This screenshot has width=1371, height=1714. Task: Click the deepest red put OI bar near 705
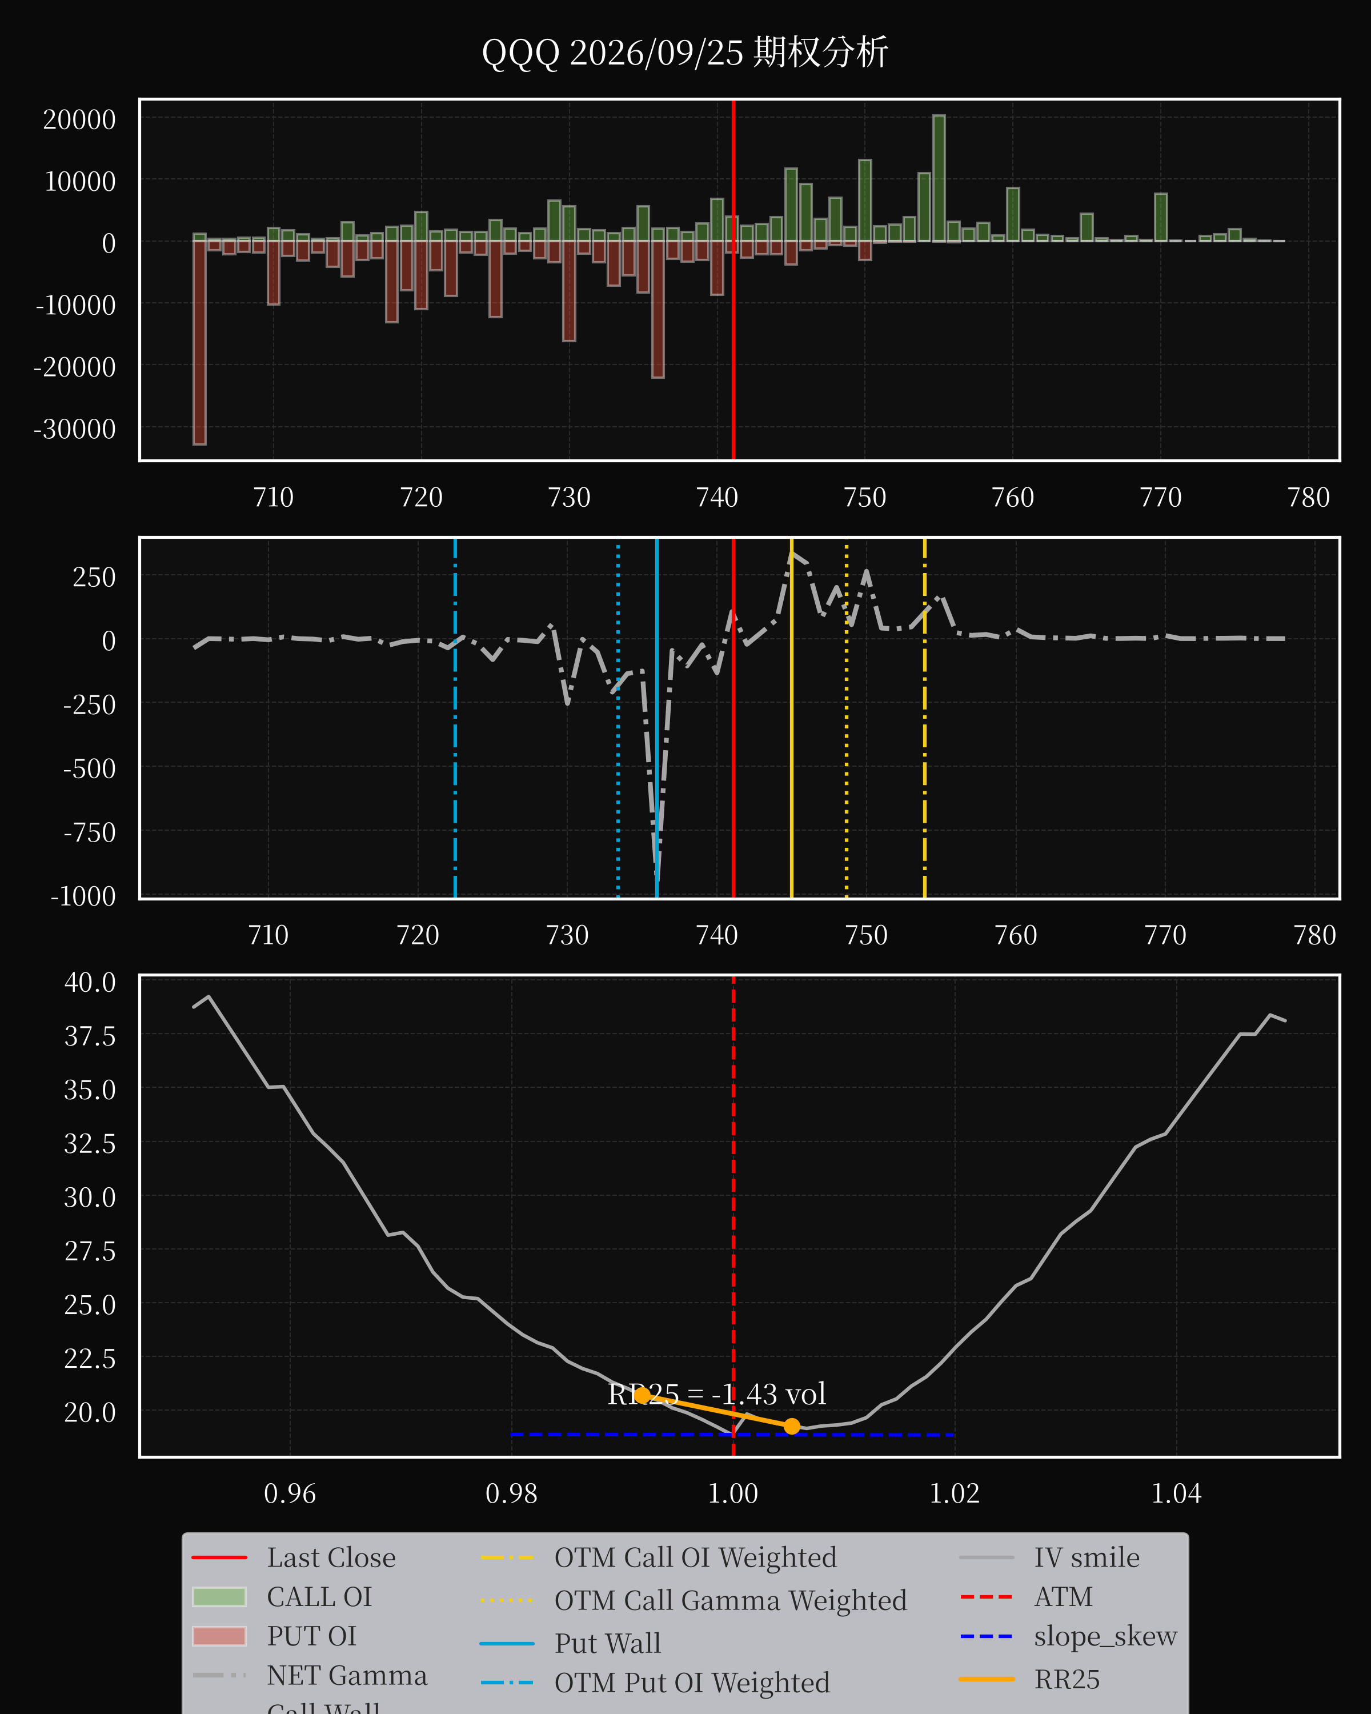[x=199, y=343]
